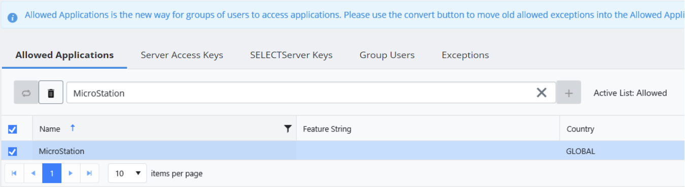This screenshot has width=685, height=187.
Task: Delete selected applications with trash icon
Action: coord(51,93)
